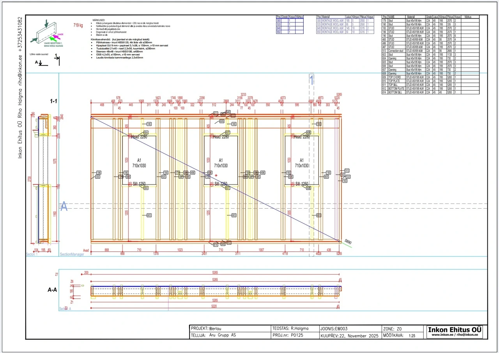Select position tag 513 at wall's right edge
This screenshot has width=499, height=353.
point(347,170)
